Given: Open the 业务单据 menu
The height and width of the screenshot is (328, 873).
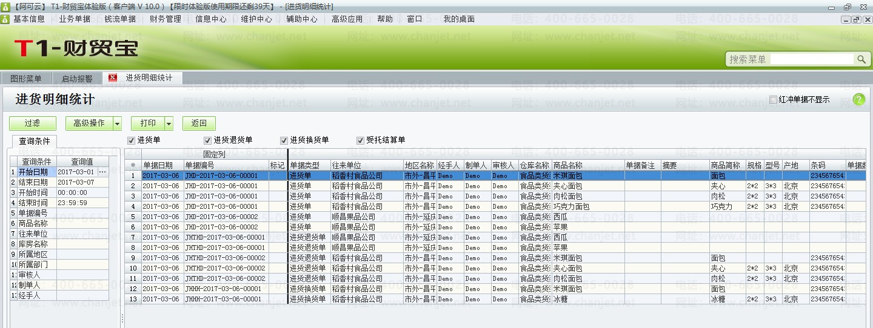Looking at the screenshot, I should click(x=75, y=19).
